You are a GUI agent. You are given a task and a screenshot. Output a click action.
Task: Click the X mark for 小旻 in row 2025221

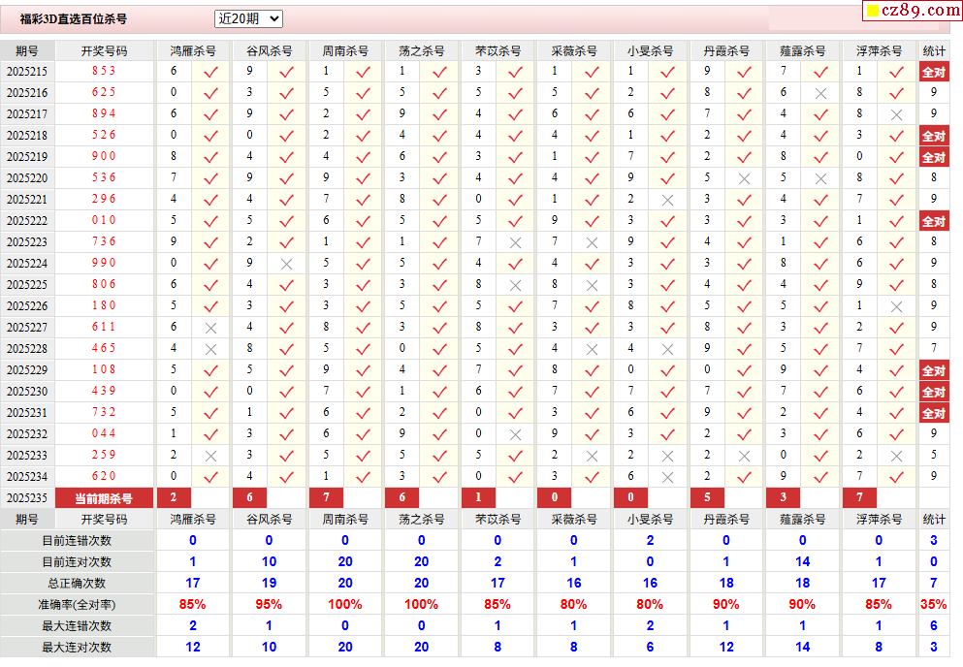[667, 201]
